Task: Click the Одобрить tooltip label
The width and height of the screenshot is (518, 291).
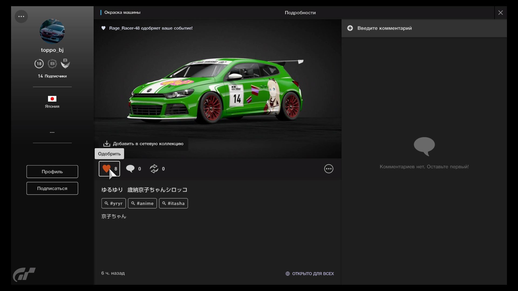Action: point(109,154)
